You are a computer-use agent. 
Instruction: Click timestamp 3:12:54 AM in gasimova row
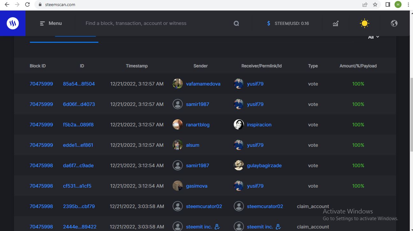click(x=137, y=186)
